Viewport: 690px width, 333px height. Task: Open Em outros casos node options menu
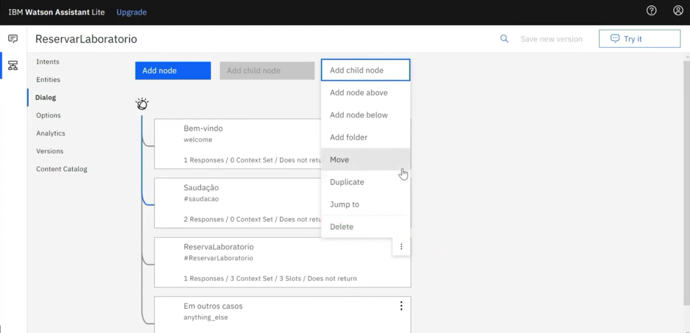tap(401, 306)
